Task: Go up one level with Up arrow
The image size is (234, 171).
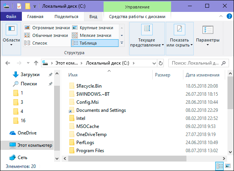Action: pos(36,63)
